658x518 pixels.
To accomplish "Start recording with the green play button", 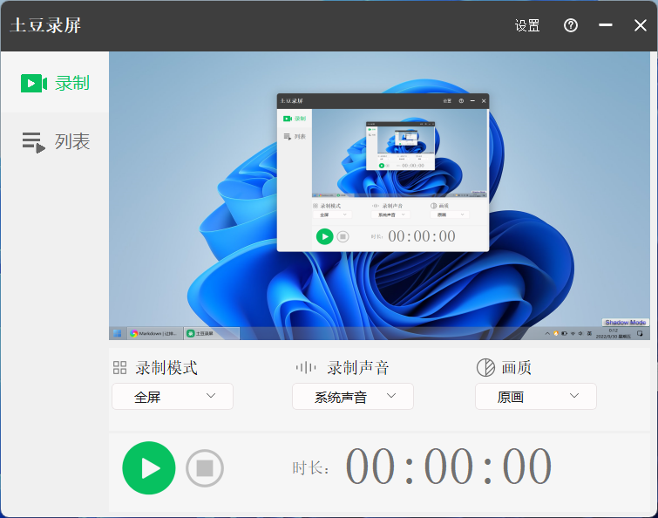I will [x=149, y=468].
